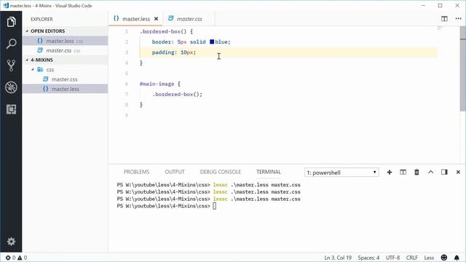Screen dimensions: 466x262
Task: Change indentation via Spaces: 4
Action: pos(368,258)
